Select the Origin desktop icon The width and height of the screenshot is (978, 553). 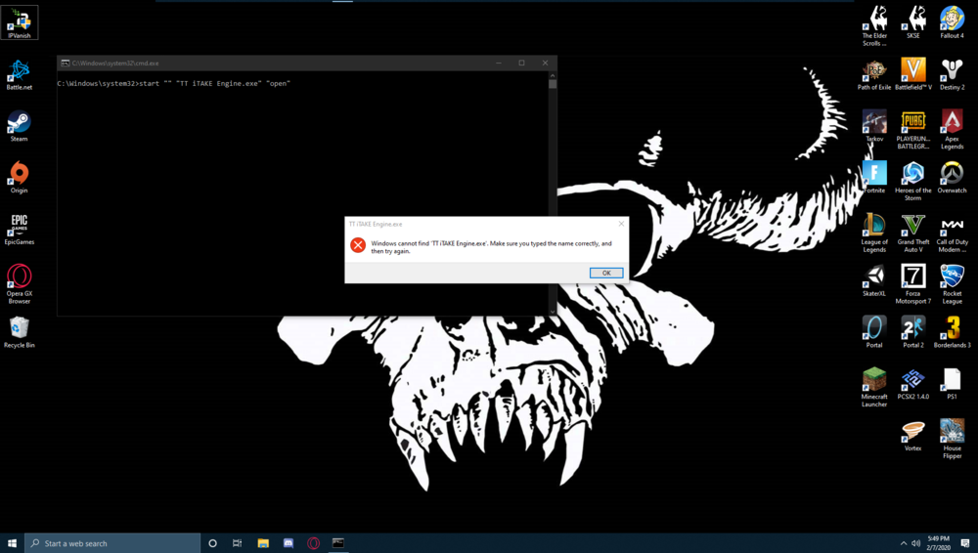pos(20,178)
